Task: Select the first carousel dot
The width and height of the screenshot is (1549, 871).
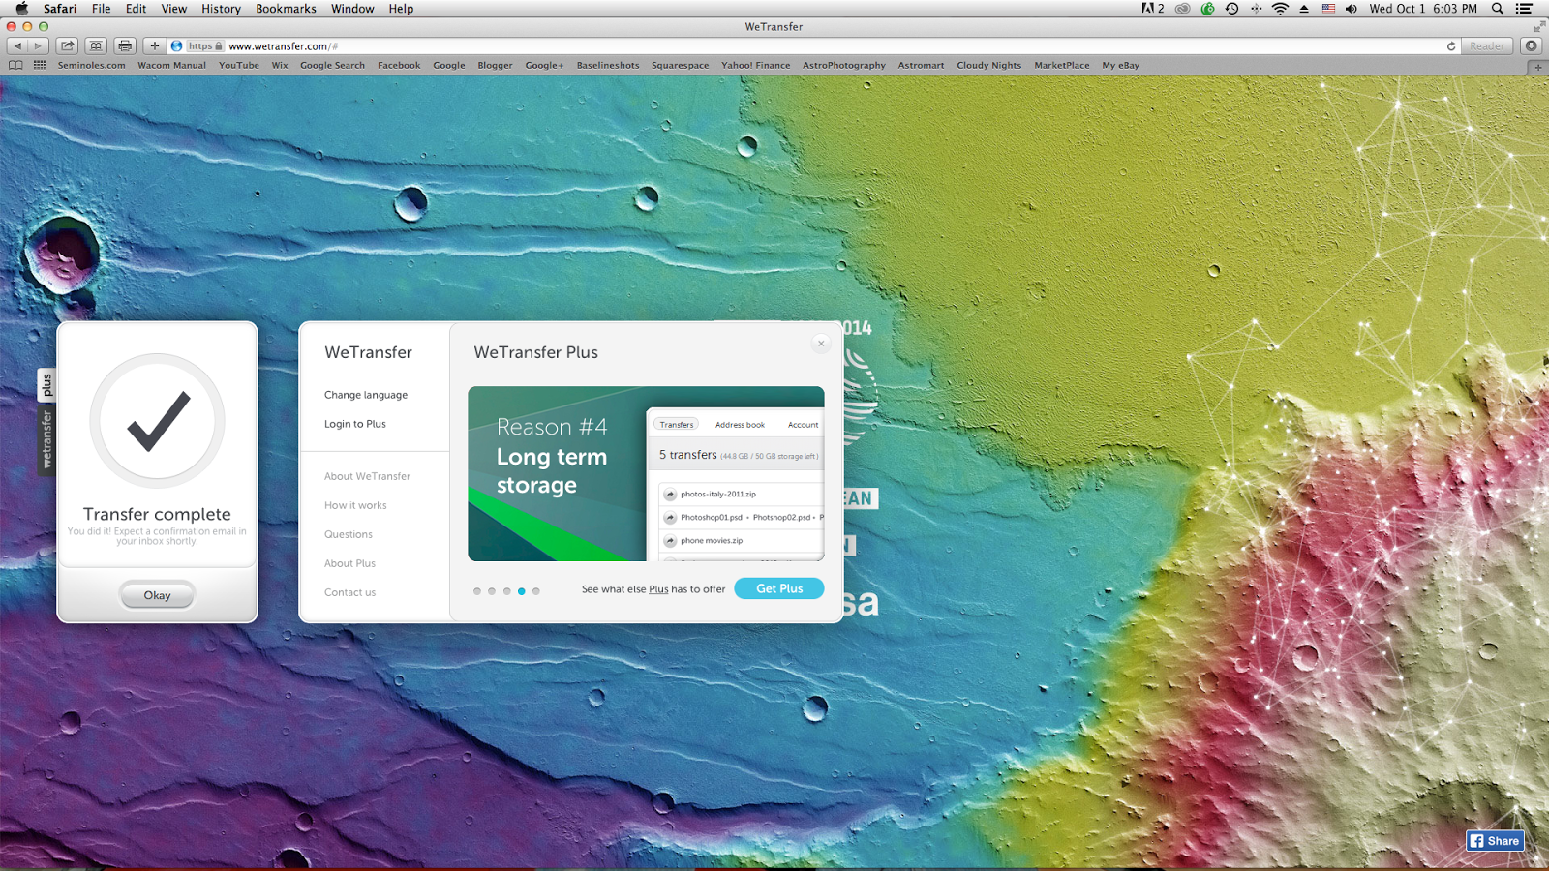Action: [477, 591]
